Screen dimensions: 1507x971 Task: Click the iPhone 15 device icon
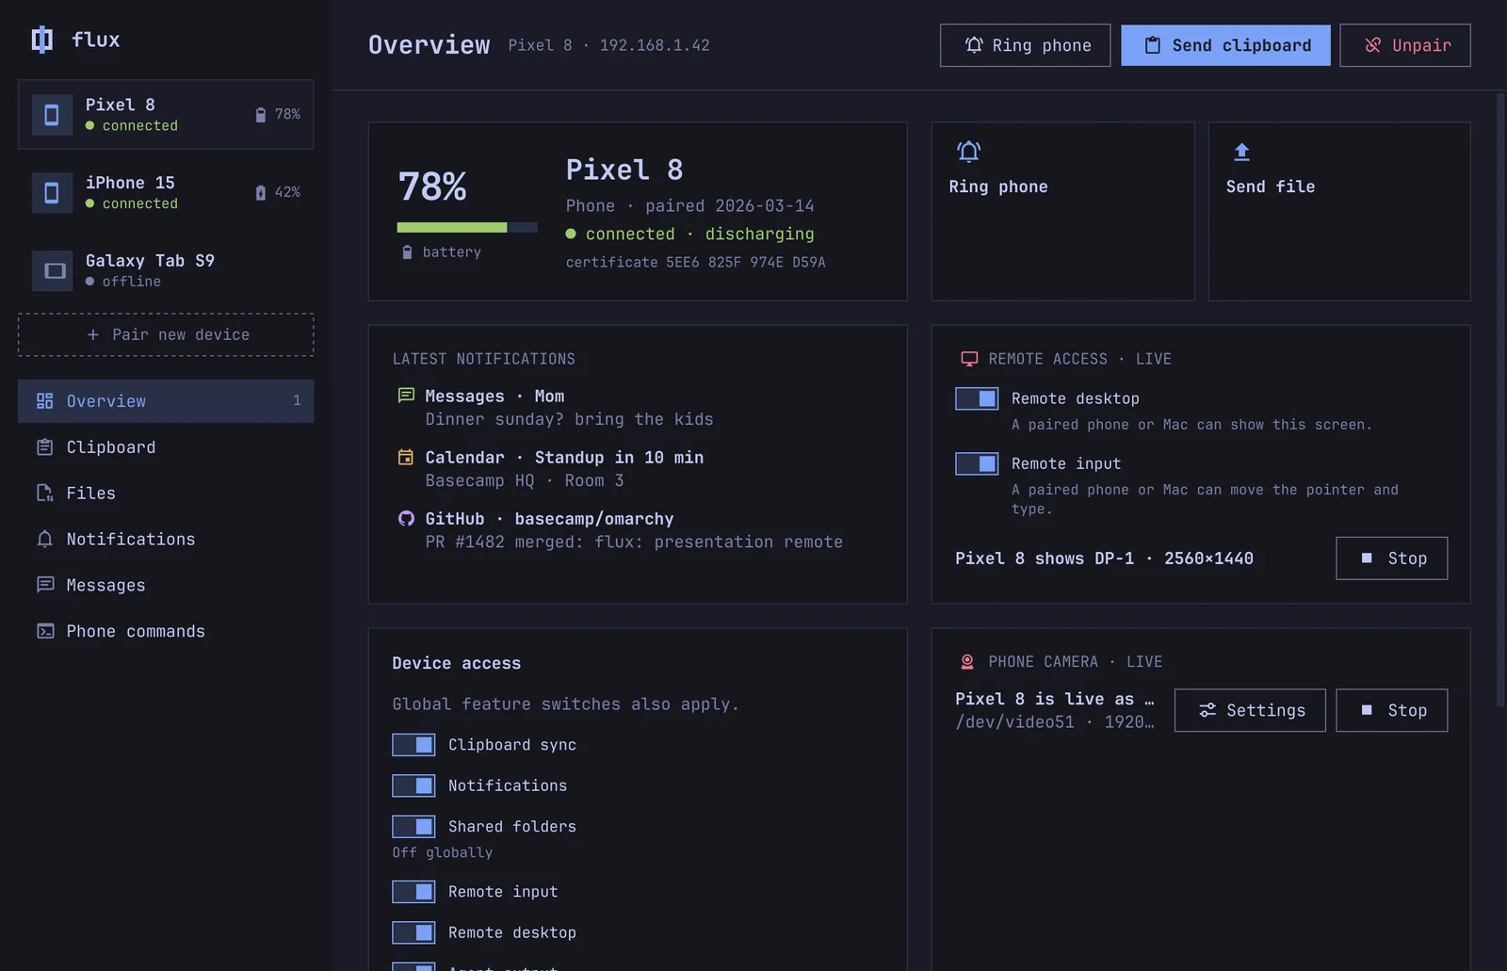tap(52, 193)
